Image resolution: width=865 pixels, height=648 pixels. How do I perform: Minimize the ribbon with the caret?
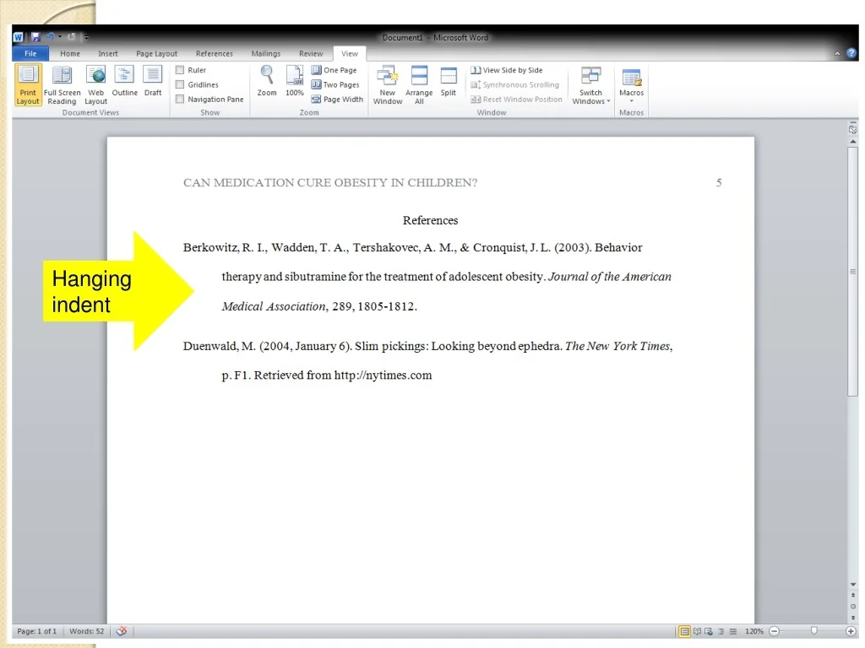pyautogui.click(x=837, y=53)
